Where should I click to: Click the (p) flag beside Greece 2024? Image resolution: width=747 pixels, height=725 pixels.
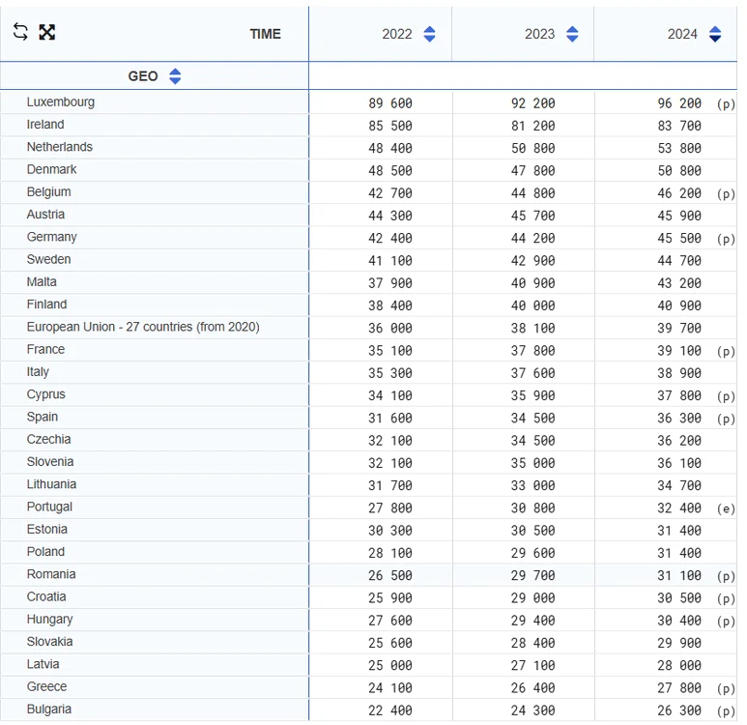tap(726, 688)
